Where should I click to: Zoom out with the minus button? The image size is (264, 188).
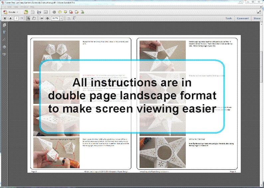(42, 18)
